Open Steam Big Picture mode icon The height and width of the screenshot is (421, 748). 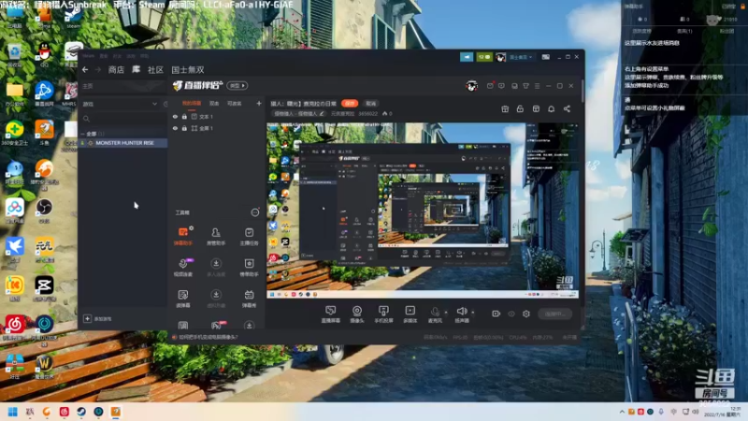546,57
